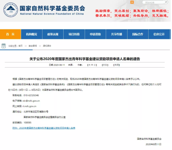Viewport: 172px width, 150px height.
Task: Open the 信息公开 menu
Action: [159, 34]
